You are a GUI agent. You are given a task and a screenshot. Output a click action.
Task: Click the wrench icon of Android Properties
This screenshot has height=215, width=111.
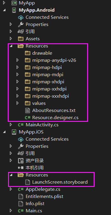pos(21,24)
